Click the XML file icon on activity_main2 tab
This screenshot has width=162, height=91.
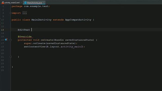[x=3, y=3]
